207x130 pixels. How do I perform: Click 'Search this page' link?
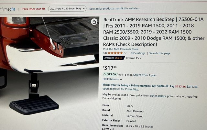click(x=160, y=53)
